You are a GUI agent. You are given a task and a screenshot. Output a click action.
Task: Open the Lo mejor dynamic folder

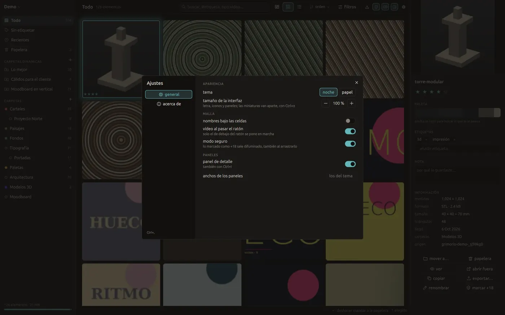click(38, 69)
